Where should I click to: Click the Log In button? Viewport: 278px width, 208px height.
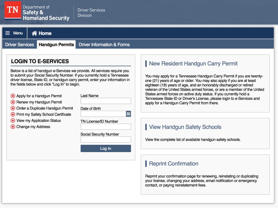(x=106, y=149)
